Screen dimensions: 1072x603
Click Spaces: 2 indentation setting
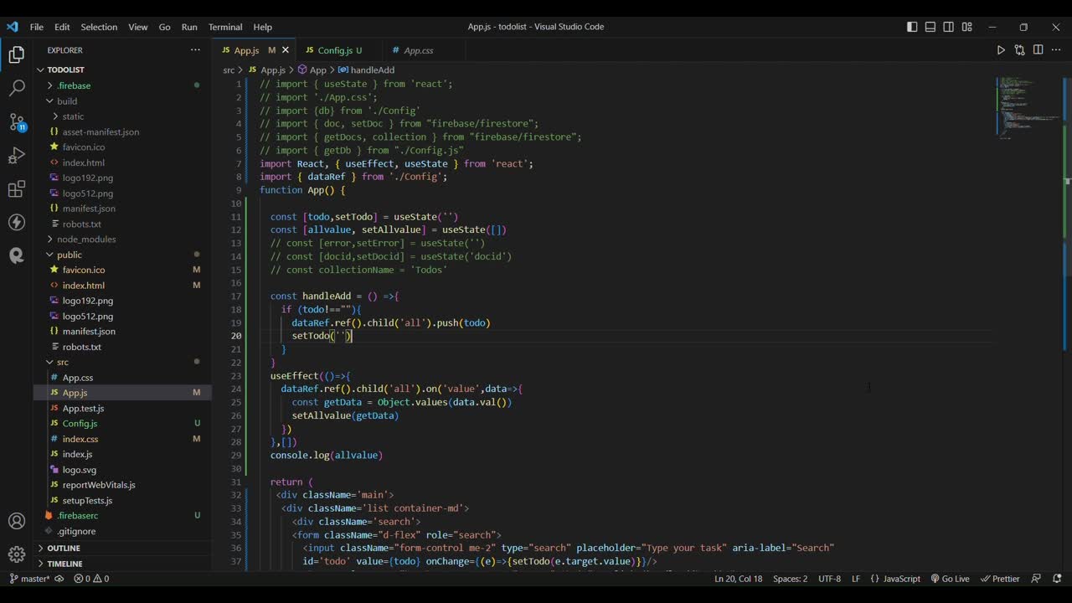click(790, 579)
